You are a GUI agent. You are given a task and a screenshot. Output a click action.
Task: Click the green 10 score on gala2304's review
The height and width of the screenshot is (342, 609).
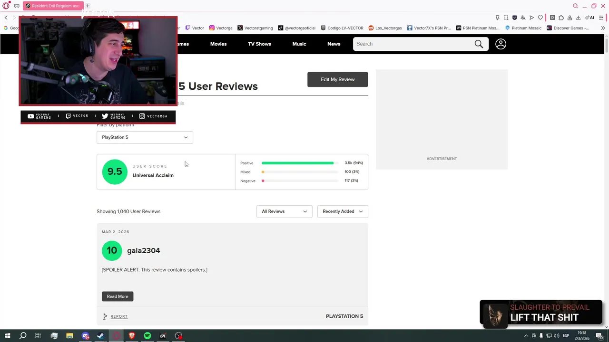112,250
